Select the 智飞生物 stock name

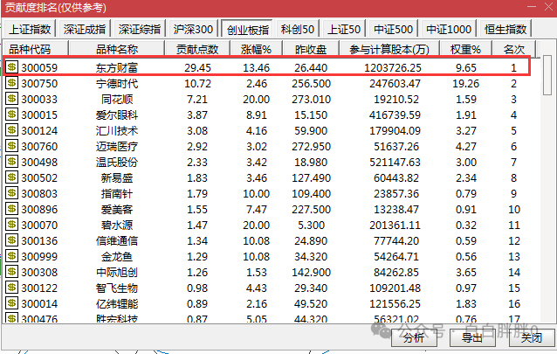(116, 288)
